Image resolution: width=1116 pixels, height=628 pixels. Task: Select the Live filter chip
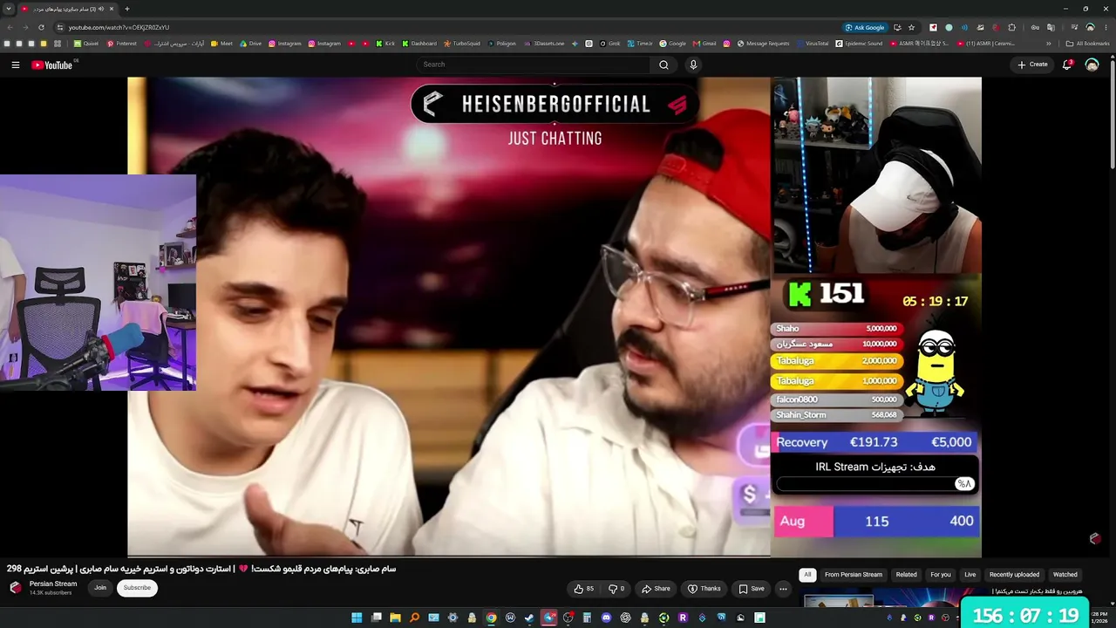970,575
